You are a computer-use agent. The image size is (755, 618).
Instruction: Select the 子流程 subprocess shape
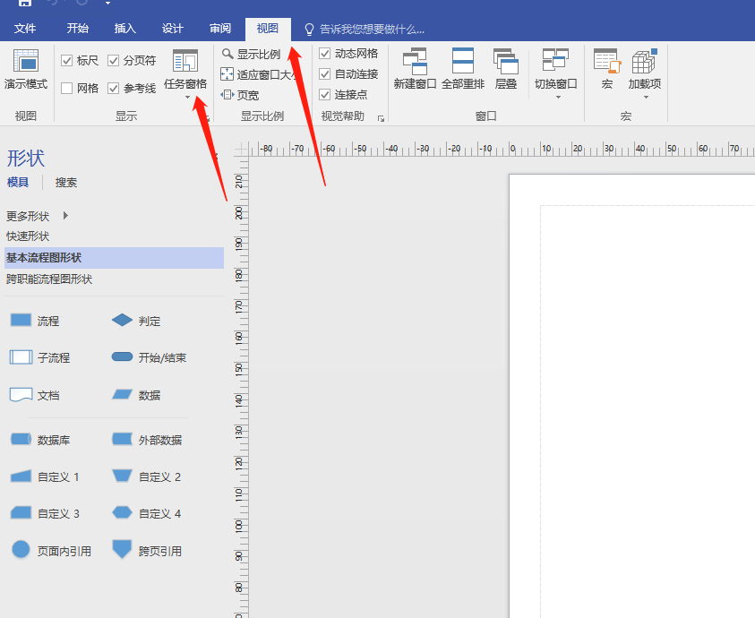[x=21, y=357]
